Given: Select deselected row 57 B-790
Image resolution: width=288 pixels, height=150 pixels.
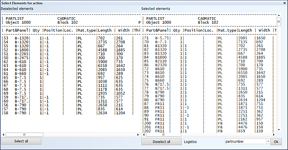Looking at the screenshot, I should tap(71, 109).
